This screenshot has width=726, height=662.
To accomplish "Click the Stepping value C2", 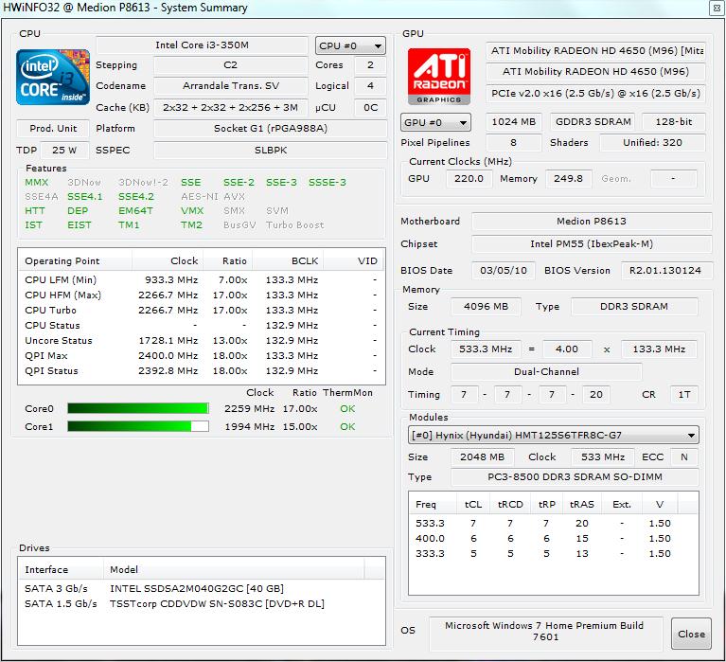I will [230, 64].
